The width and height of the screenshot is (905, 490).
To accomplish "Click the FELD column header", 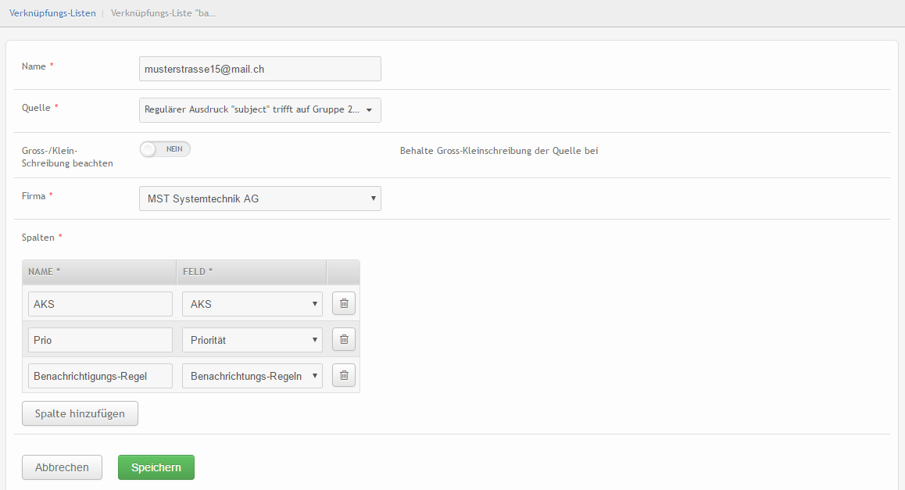I will click(251, 272).
